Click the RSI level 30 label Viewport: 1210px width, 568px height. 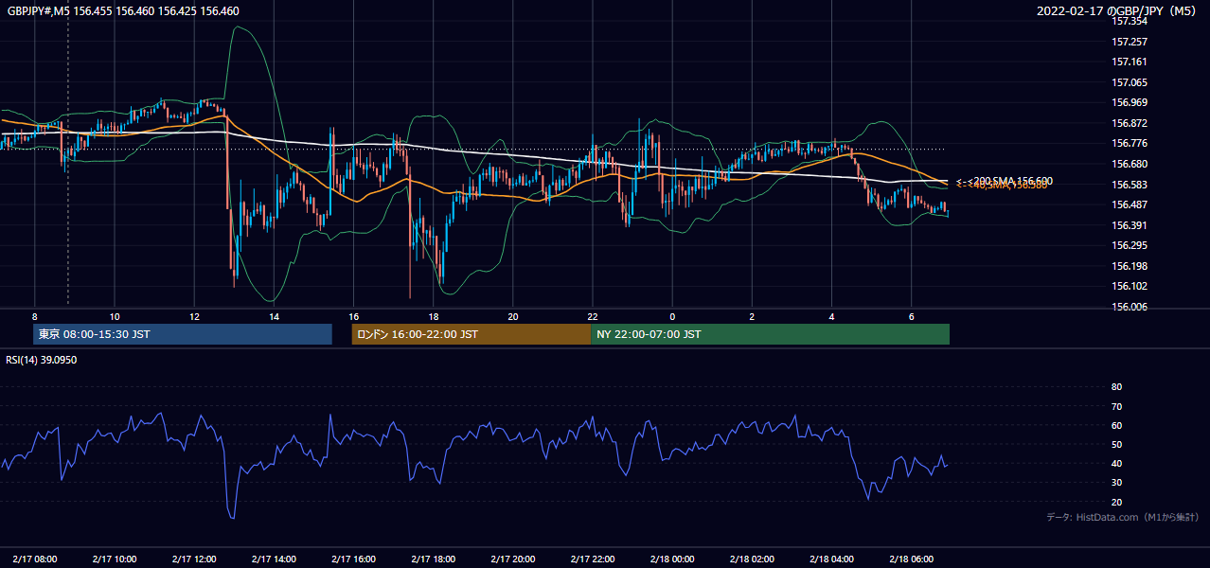(x=1116, y=483)
